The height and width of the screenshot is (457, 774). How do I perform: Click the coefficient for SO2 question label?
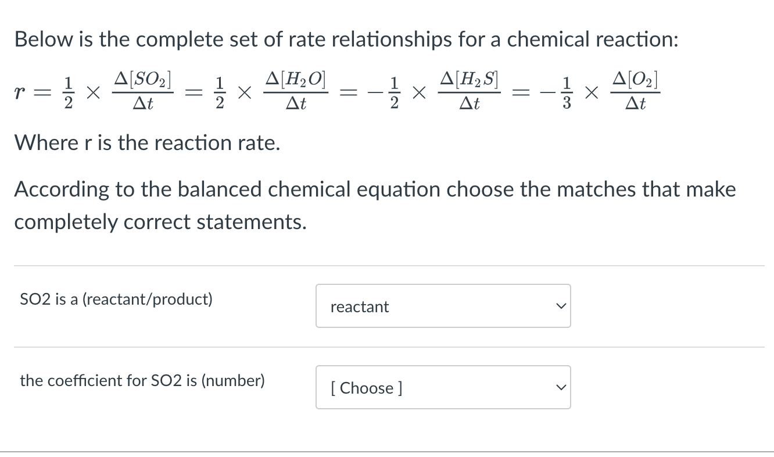click(142, 380)
